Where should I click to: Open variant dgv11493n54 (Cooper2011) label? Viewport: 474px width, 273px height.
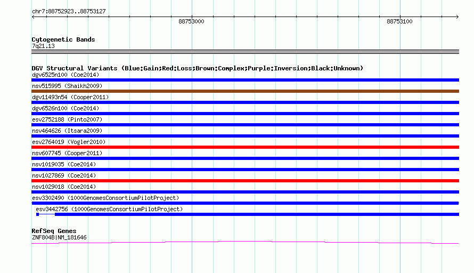click(x=70, y=97)
